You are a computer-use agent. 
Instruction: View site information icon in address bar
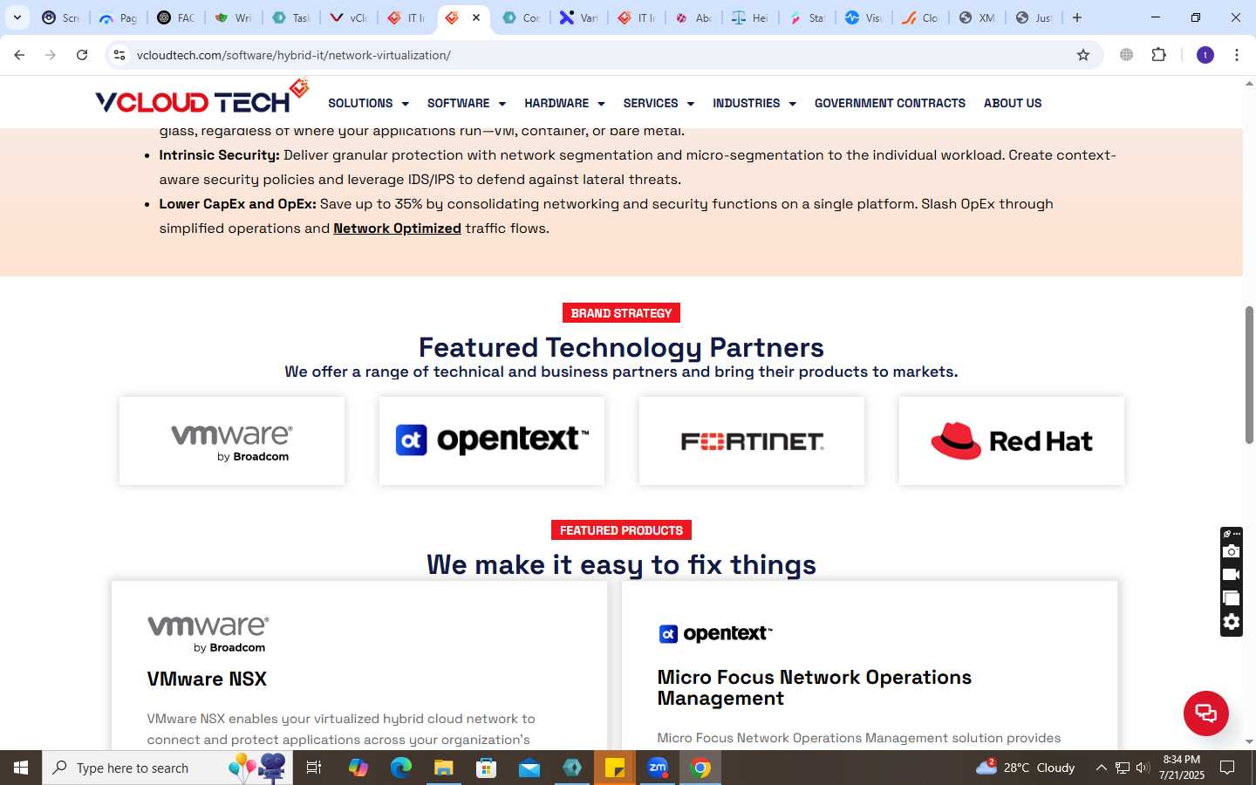coord(119,55)
